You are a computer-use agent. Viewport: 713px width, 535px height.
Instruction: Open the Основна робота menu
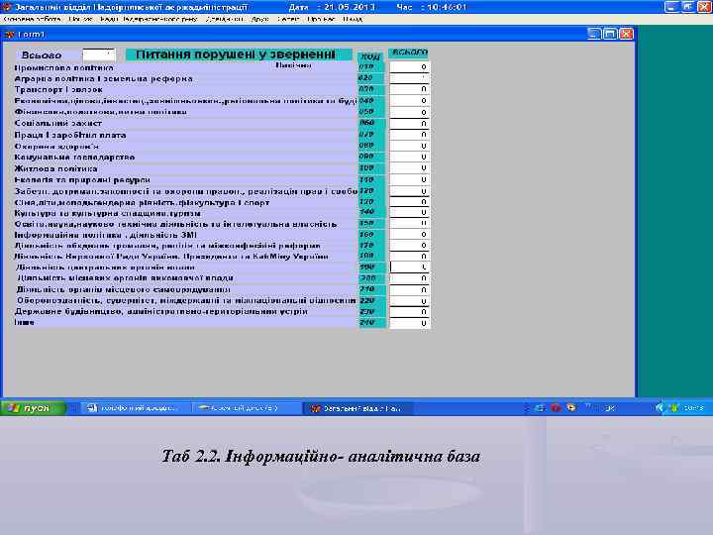pyautogui.click(x=32, y=19)
